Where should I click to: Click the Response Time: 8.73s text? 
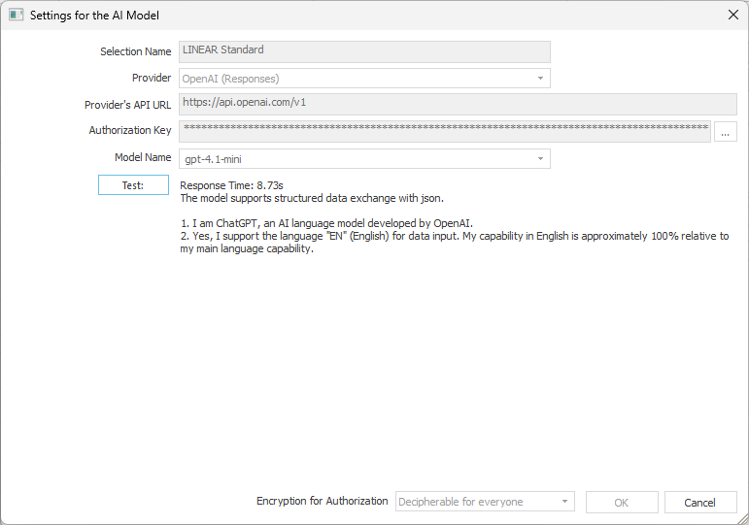pyautogui.click(x=231, y=185)
